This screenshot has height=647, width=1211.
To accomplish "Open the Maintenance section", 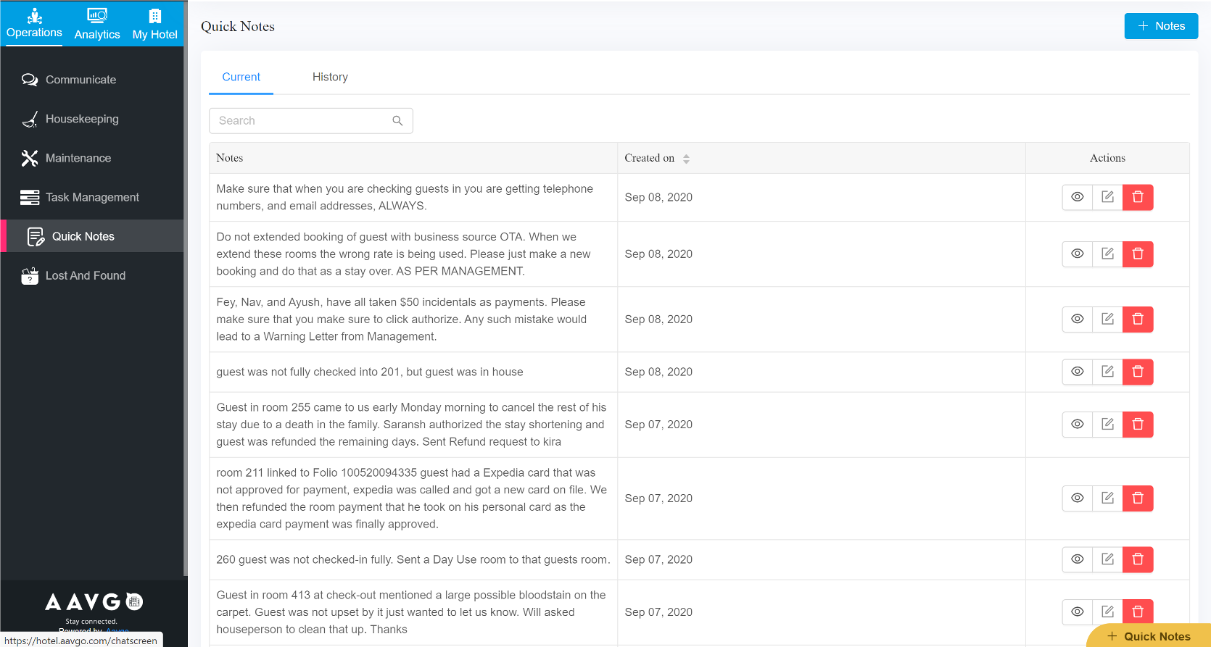I will [78, 158].
